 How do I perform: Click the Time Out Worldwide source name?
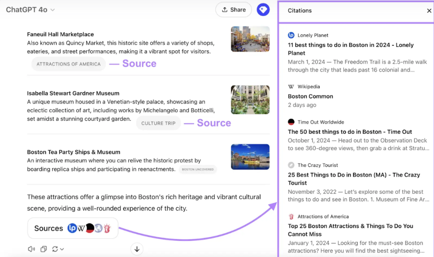coord(321,122)
